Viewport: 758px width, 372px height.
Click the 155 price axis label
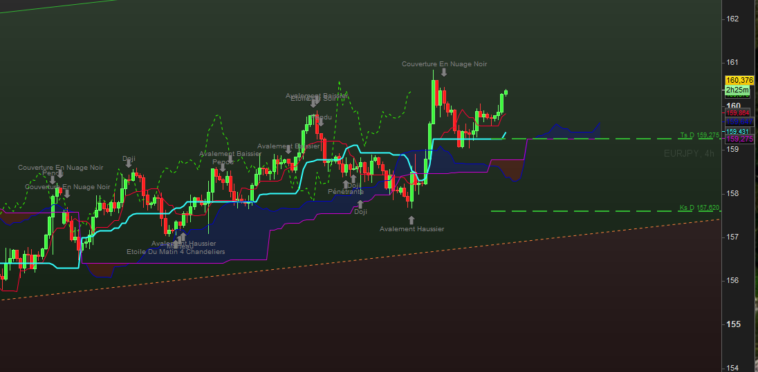(732, 324)
